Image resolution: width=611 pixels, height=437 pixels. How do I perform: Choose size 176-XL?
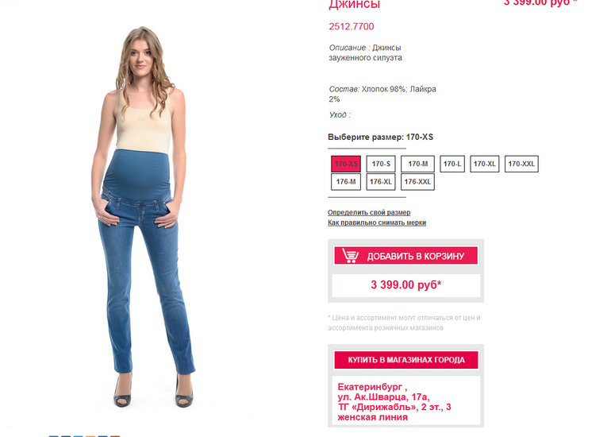click(x=381, y=182)
